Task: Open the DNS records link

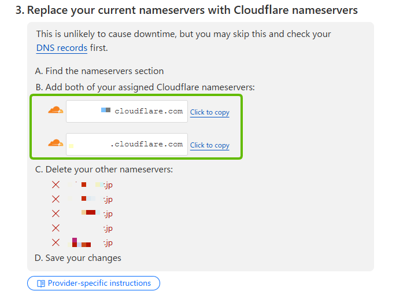Action: (62, 48)
